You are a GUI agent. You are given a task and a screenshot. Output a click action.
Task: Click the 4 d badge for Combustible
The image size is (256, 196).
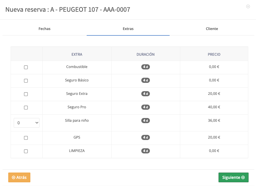[x=146, y=67]
